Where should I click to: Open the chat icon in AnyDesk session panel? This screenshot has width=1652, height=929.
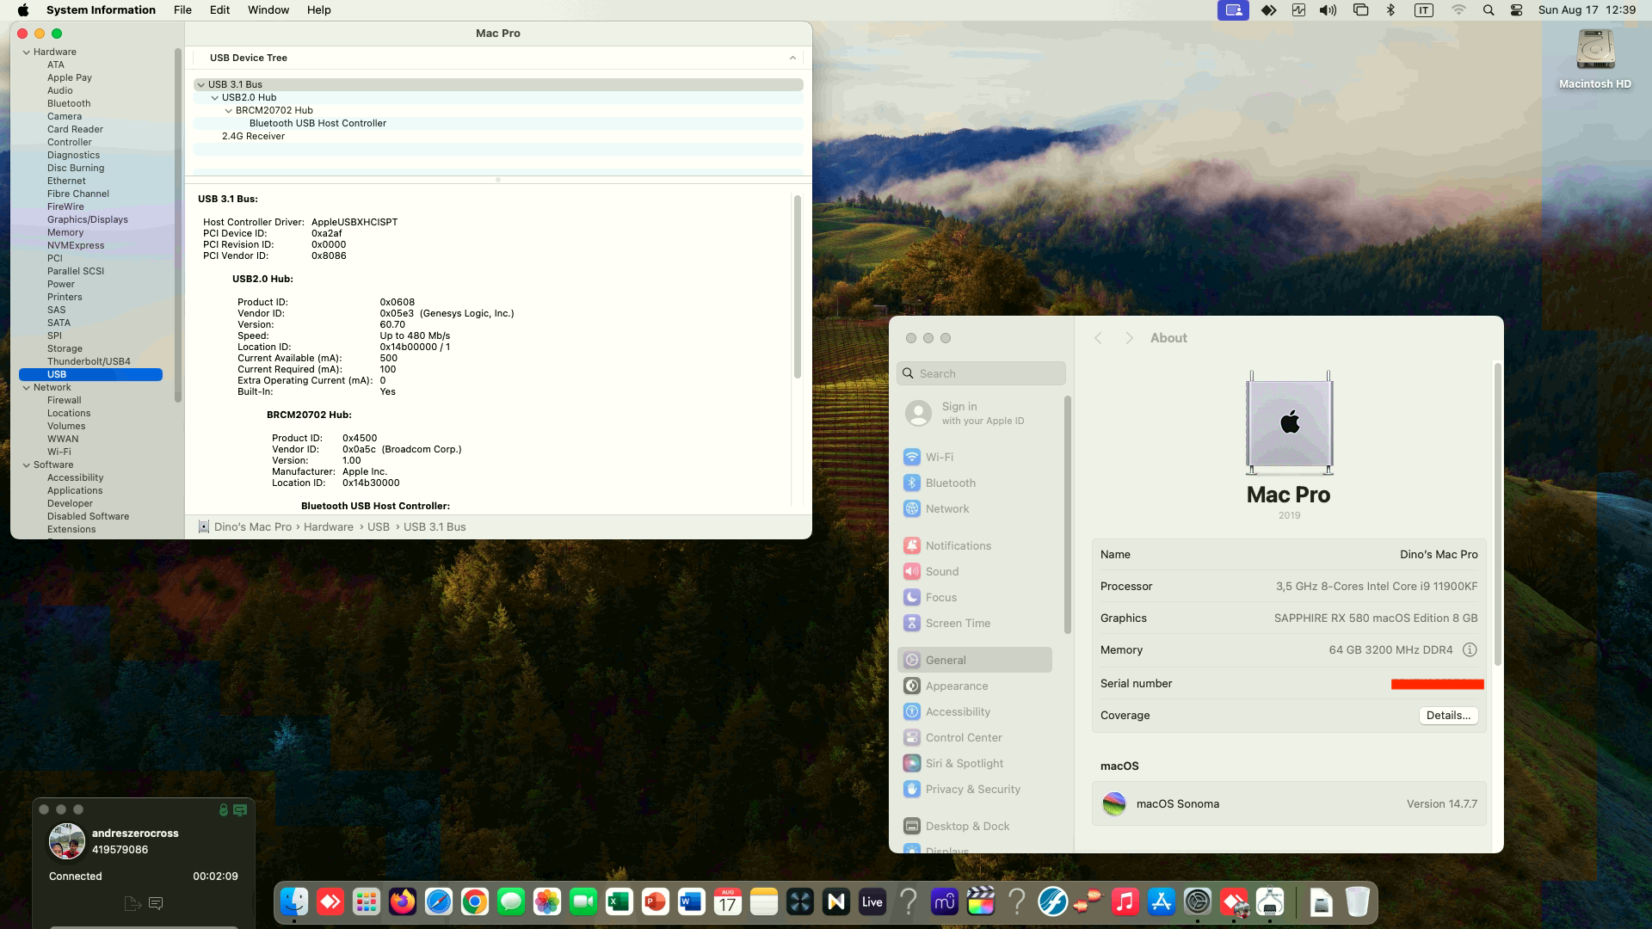tap(156, 903)
